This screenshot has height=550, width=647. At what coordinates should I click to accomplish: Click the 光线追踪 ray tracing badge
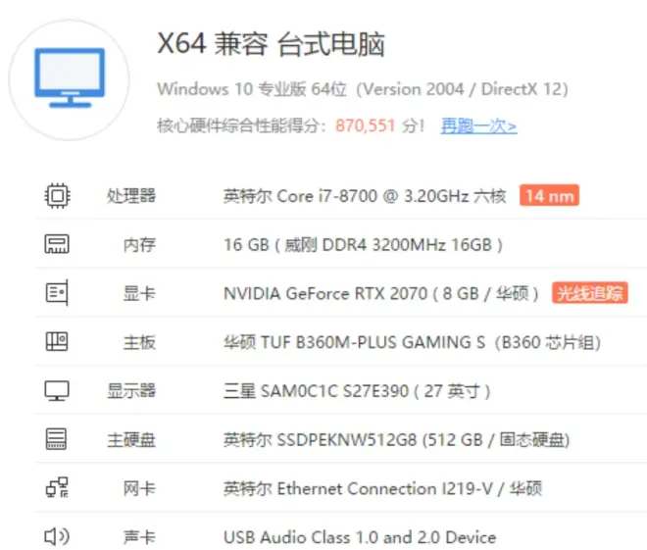590,293
